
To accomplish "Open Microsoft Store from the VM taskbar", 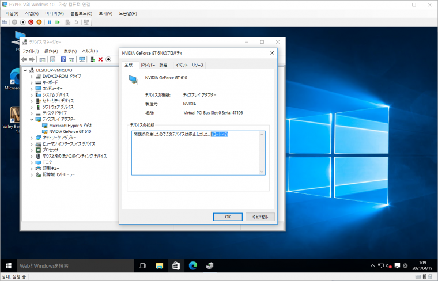I will [176, 265].
